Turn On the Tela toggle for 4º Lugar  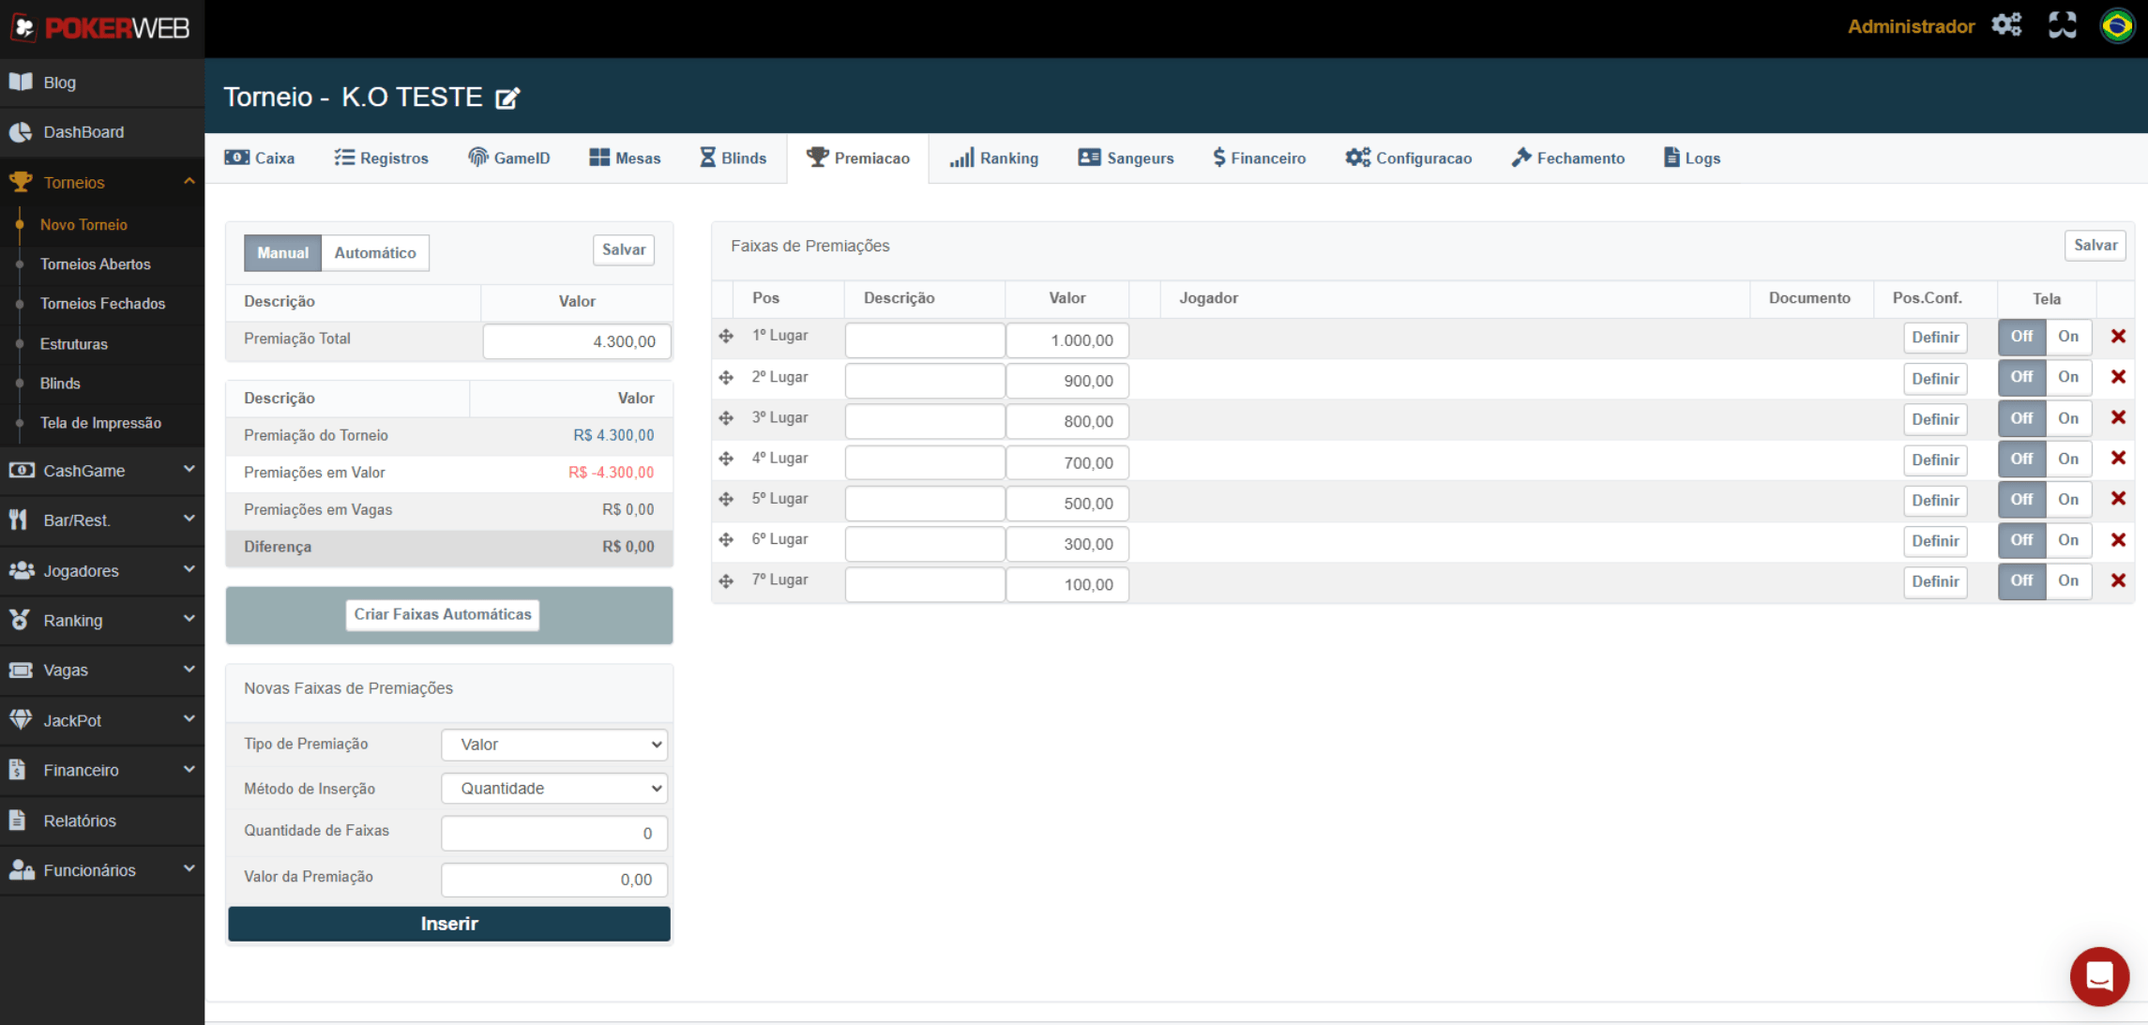tap(2067, 460)
